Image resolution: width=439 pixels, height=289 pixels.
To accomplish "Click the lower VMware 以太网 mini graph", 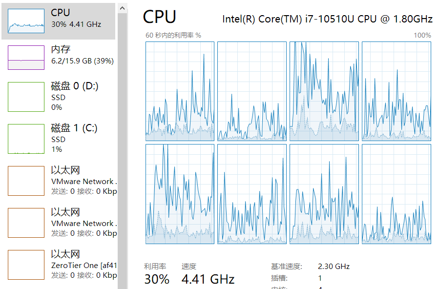I will pyautogui.click(x=26, y=223).
